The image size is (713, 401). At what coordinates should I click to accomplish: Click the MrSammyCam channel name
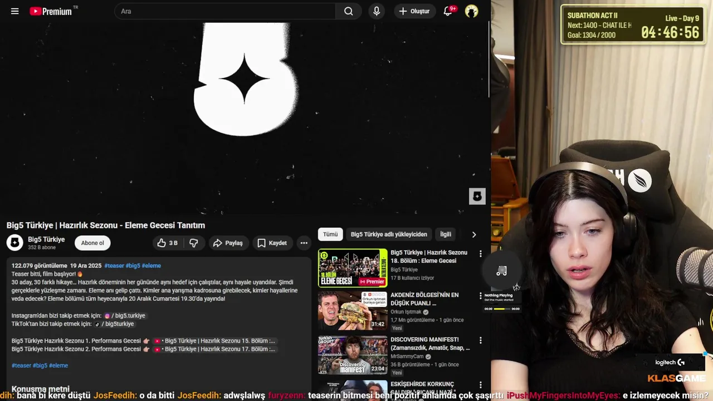pos(407,356)
